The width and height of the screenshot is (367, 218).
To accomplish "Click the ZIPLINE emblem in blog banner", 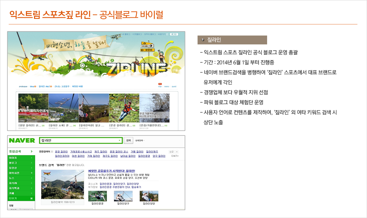I will click(39, 56).
